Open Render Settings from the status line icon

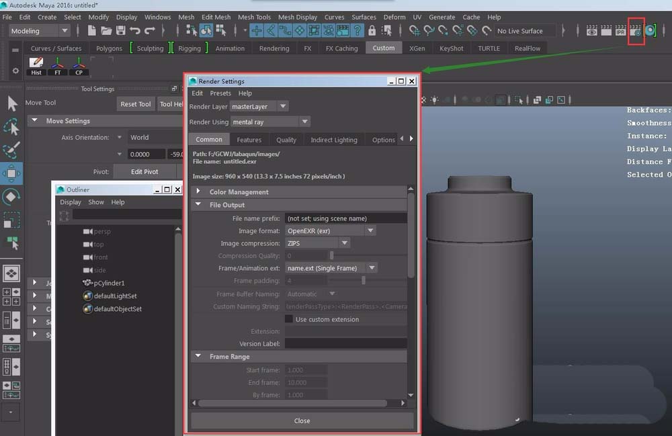[636, 31]
